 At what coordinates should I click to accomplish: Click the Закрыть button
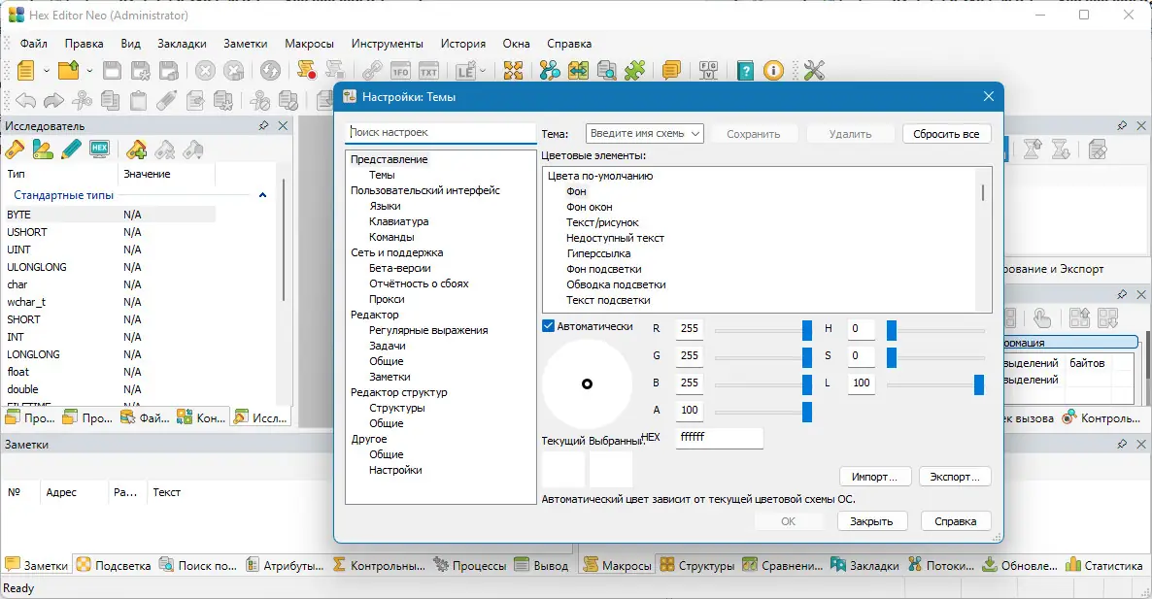871,521
